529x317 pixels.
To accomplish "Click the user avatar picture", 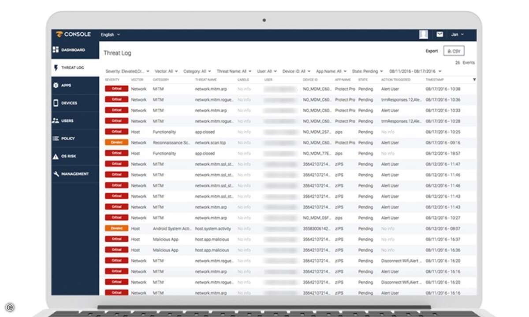I will (424, 34).
